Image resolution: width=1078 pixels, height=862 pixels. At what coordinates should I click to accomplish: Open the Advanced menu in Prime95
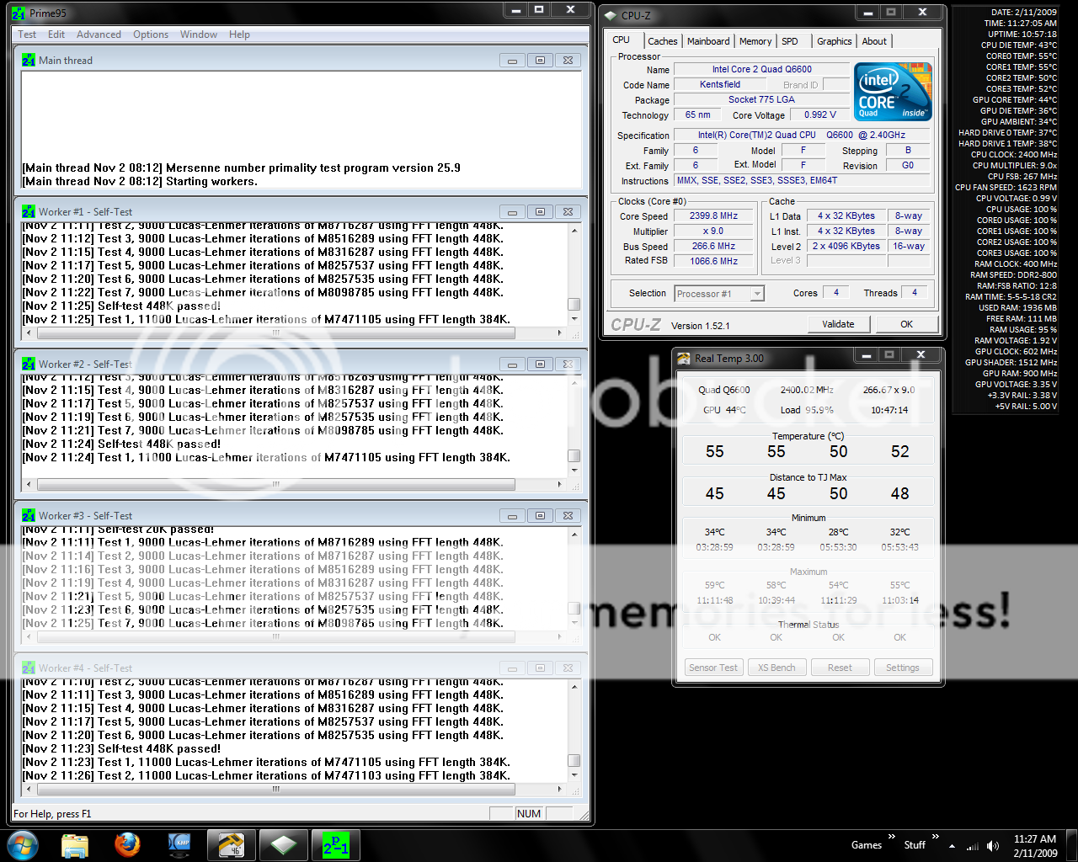click(99, 35)
